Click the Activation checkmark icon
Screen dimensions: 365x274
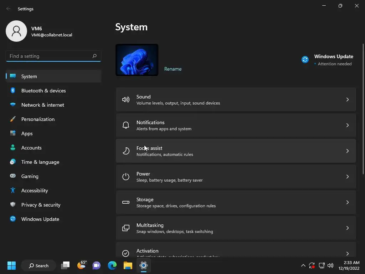click(126, 253)
